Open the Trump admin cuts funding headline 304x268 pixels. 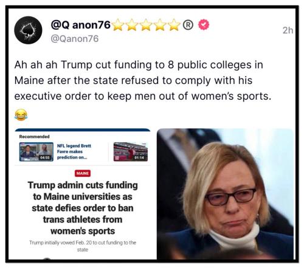pos(83,208)
